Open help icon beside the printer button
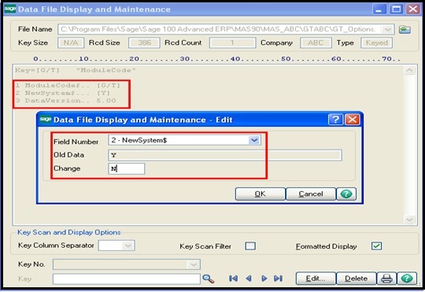Image resolution: width=425 pixels, height=292 pixels. (x=407, y=279)
